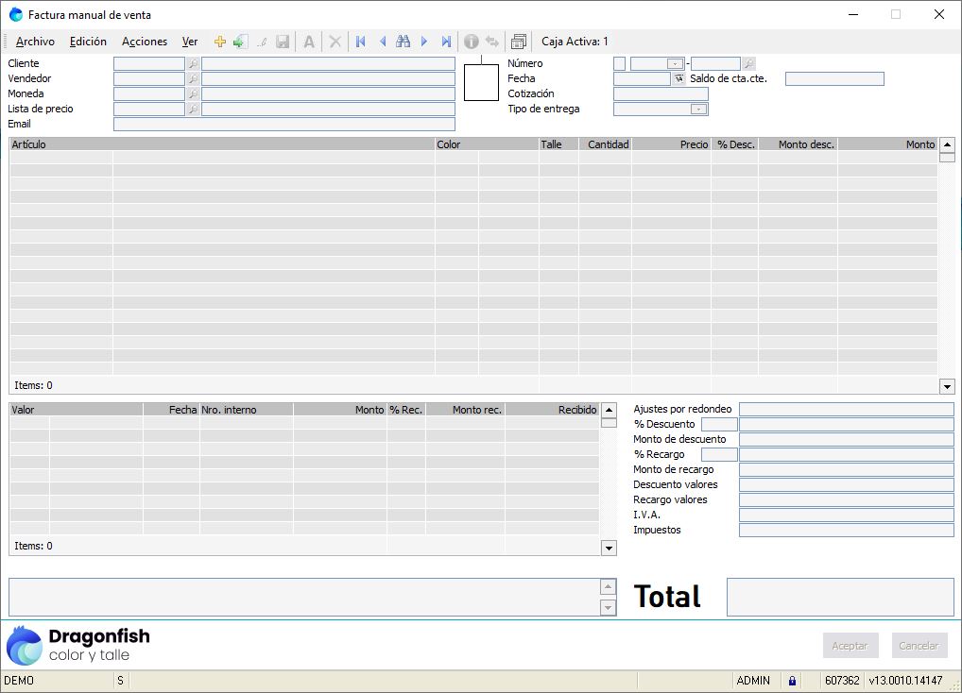Click the notes box scroll-up arrow

[x=608, y=587]
